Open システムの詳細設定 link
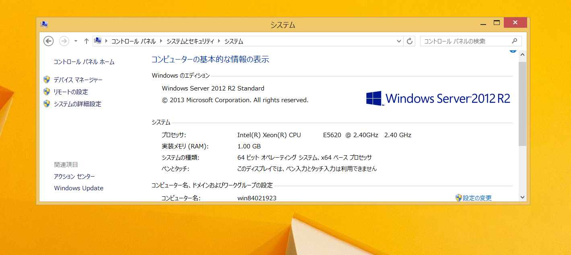571x255 pixels. 78,104
